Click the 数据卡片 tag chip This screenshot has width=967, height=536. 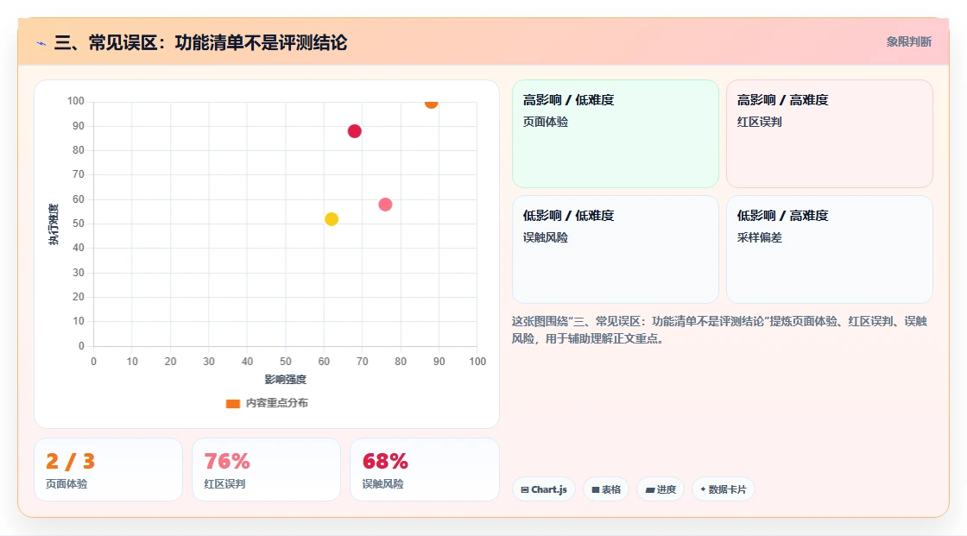(x=724, y=489)
